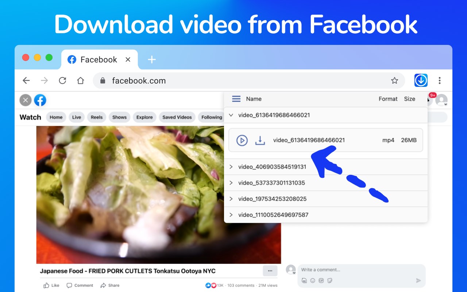Add a sticker to comment
Viewport: 467px width, 292px height.
click(330, 281)
